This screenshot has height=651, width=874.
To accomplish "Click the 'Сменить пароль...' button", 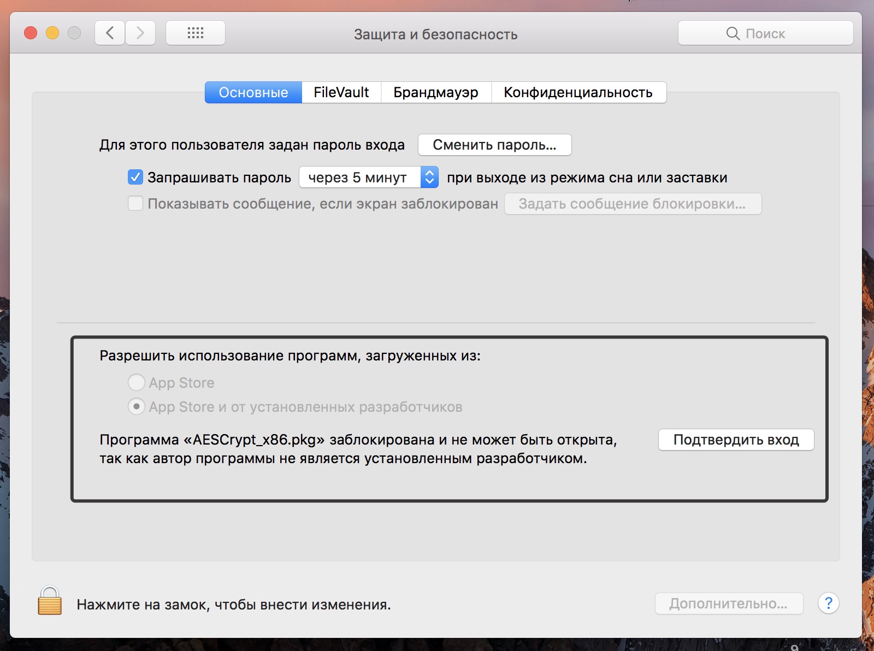I will (x=495, y=145).
